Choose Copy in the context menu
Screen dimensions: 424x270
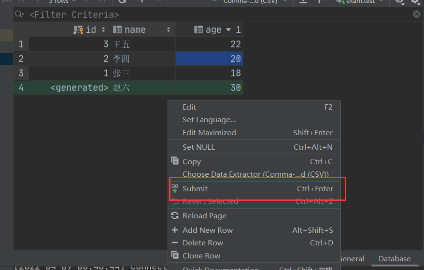point(254,162)
